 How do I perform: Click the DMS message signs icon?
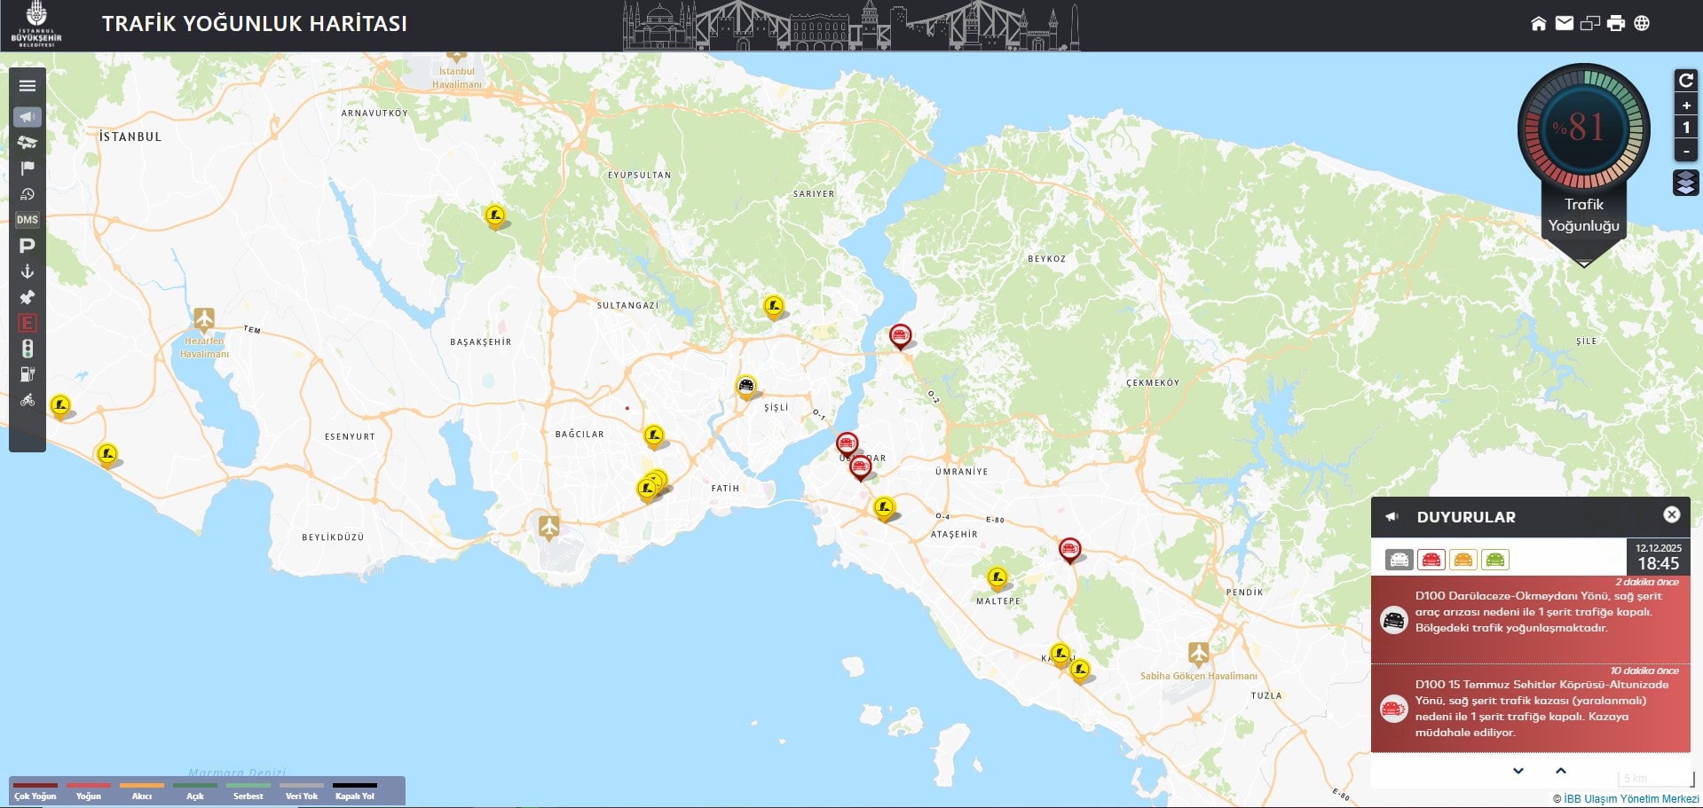(28, 220)
